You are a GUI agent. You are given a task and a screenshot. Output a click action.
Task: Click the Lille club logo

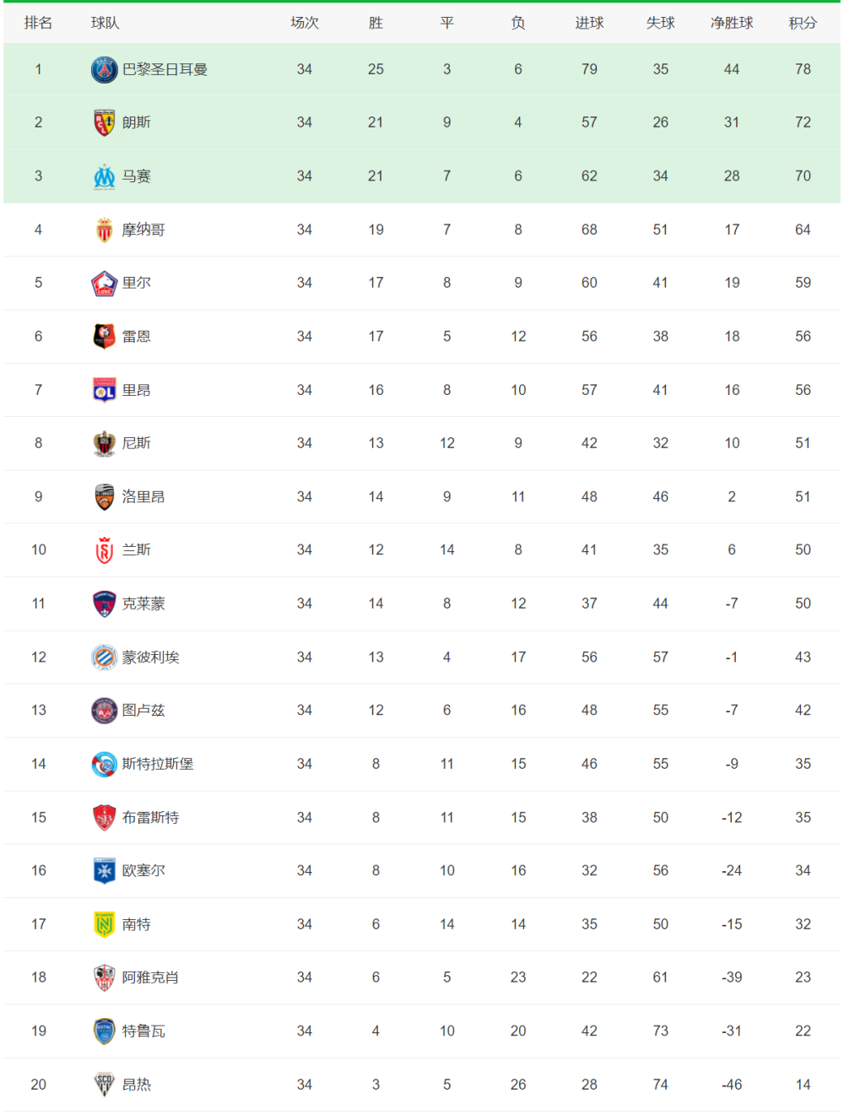click(x=104, y=283)
